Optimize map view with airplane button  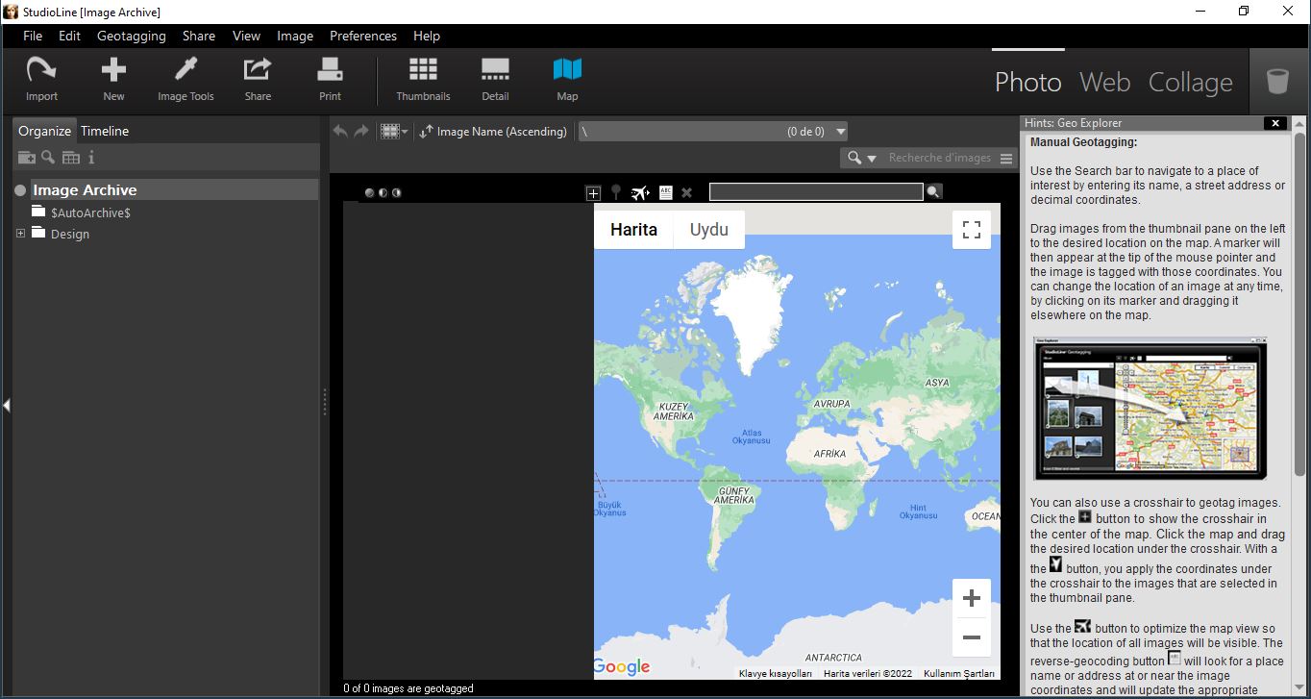pyautogui.click(x=640, y=192)
